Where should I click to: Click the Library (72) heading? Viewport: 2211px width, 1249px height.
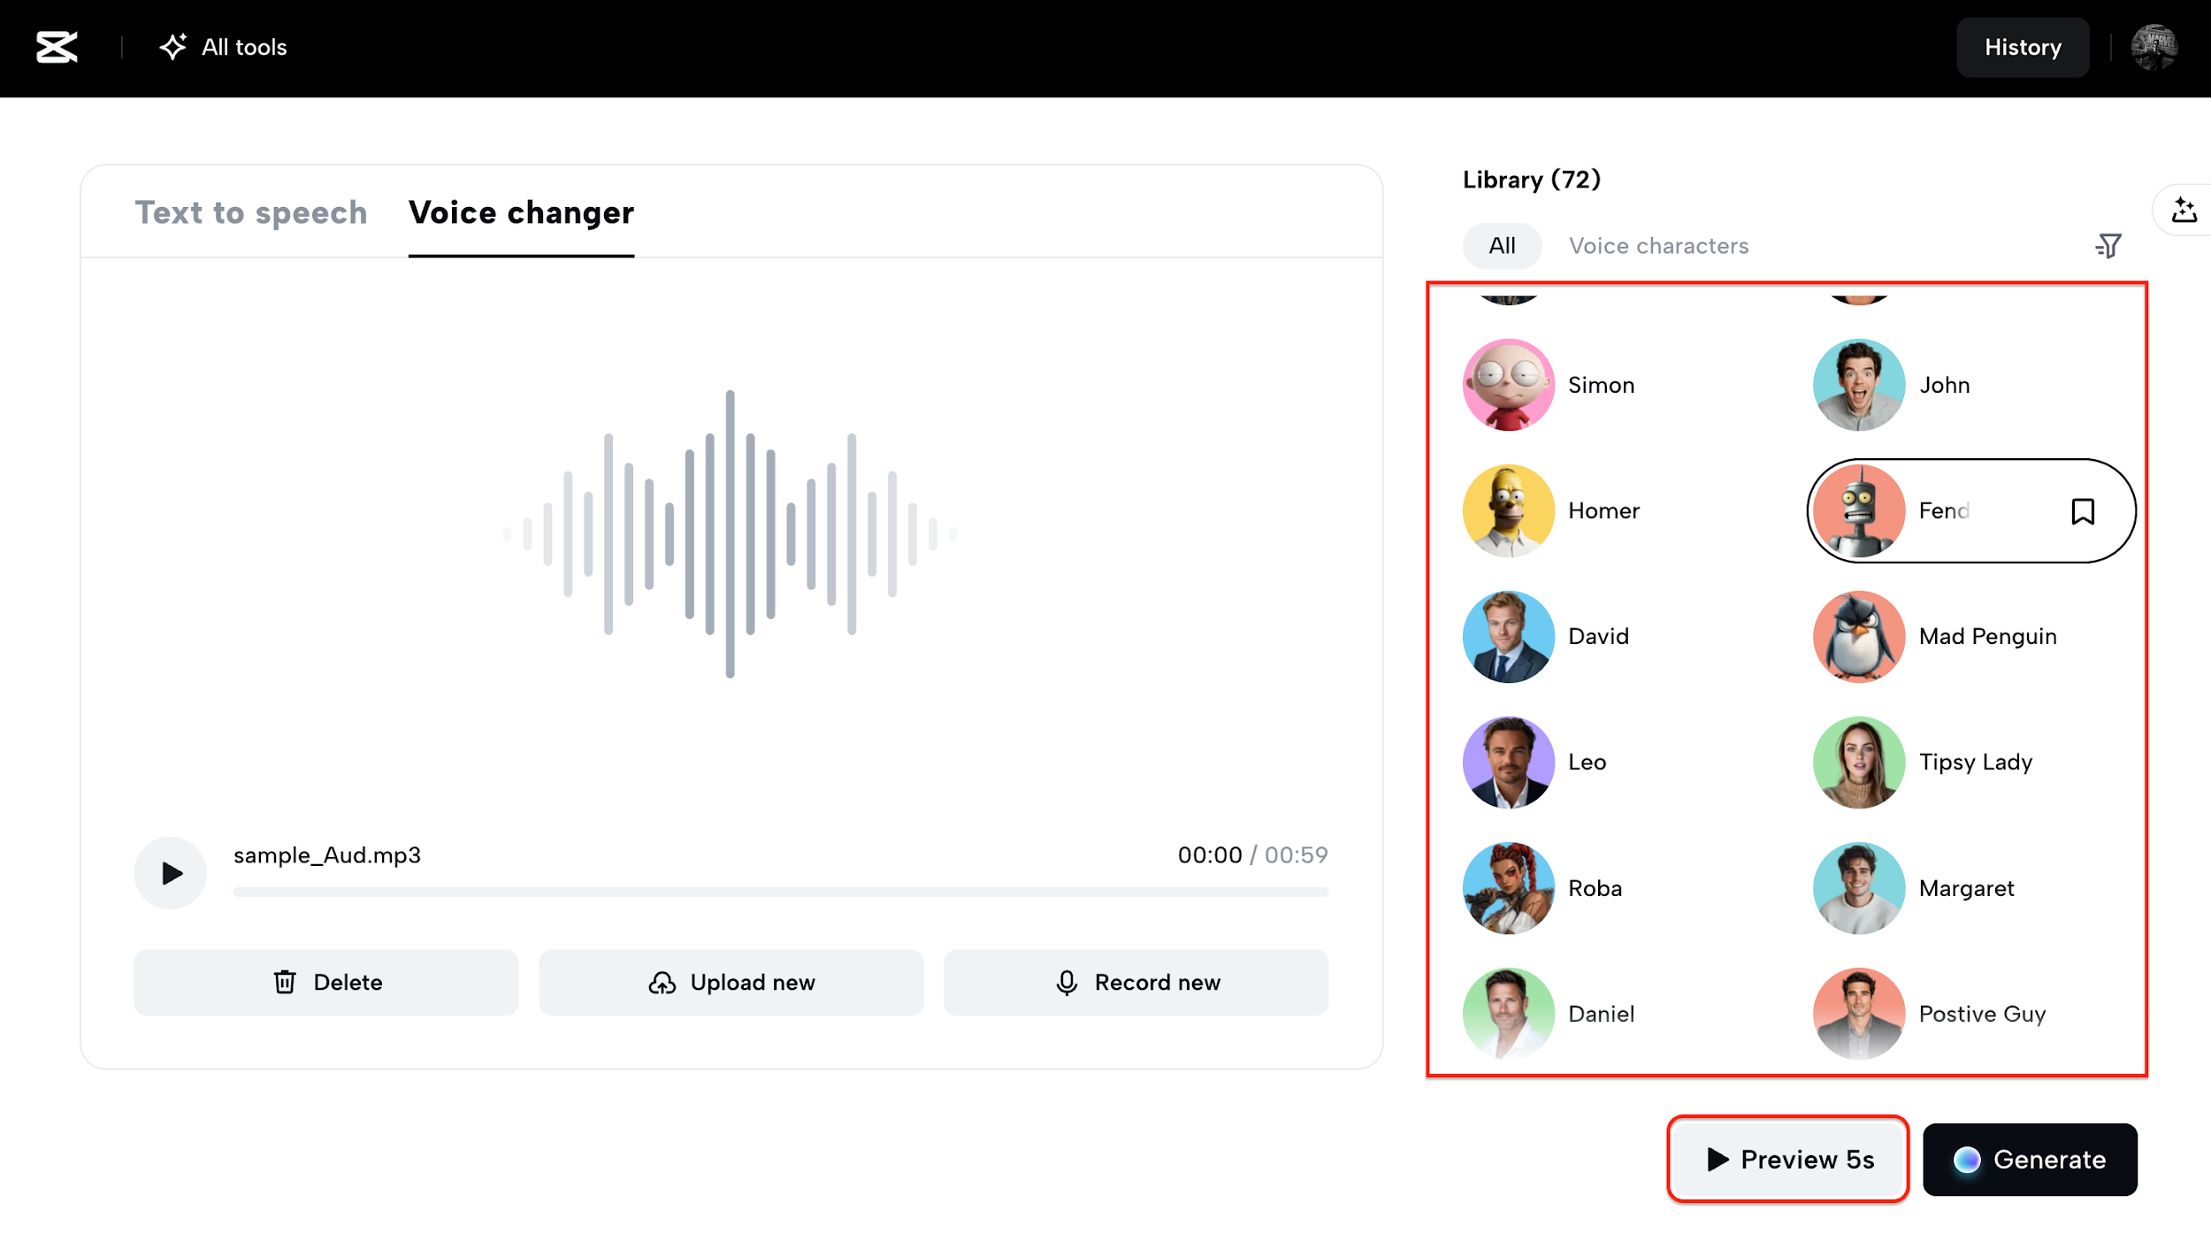click(1531, 180)
